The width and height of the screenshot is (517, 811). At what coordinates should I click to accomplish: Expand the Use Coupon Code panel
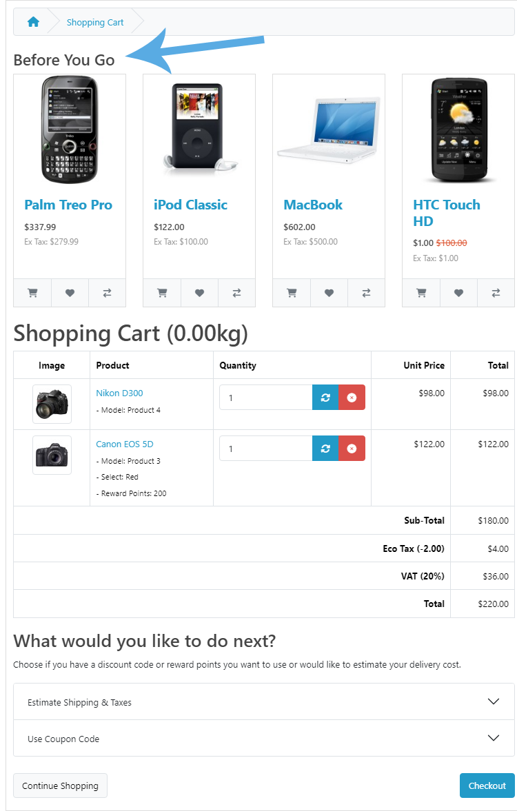(263, 739)
